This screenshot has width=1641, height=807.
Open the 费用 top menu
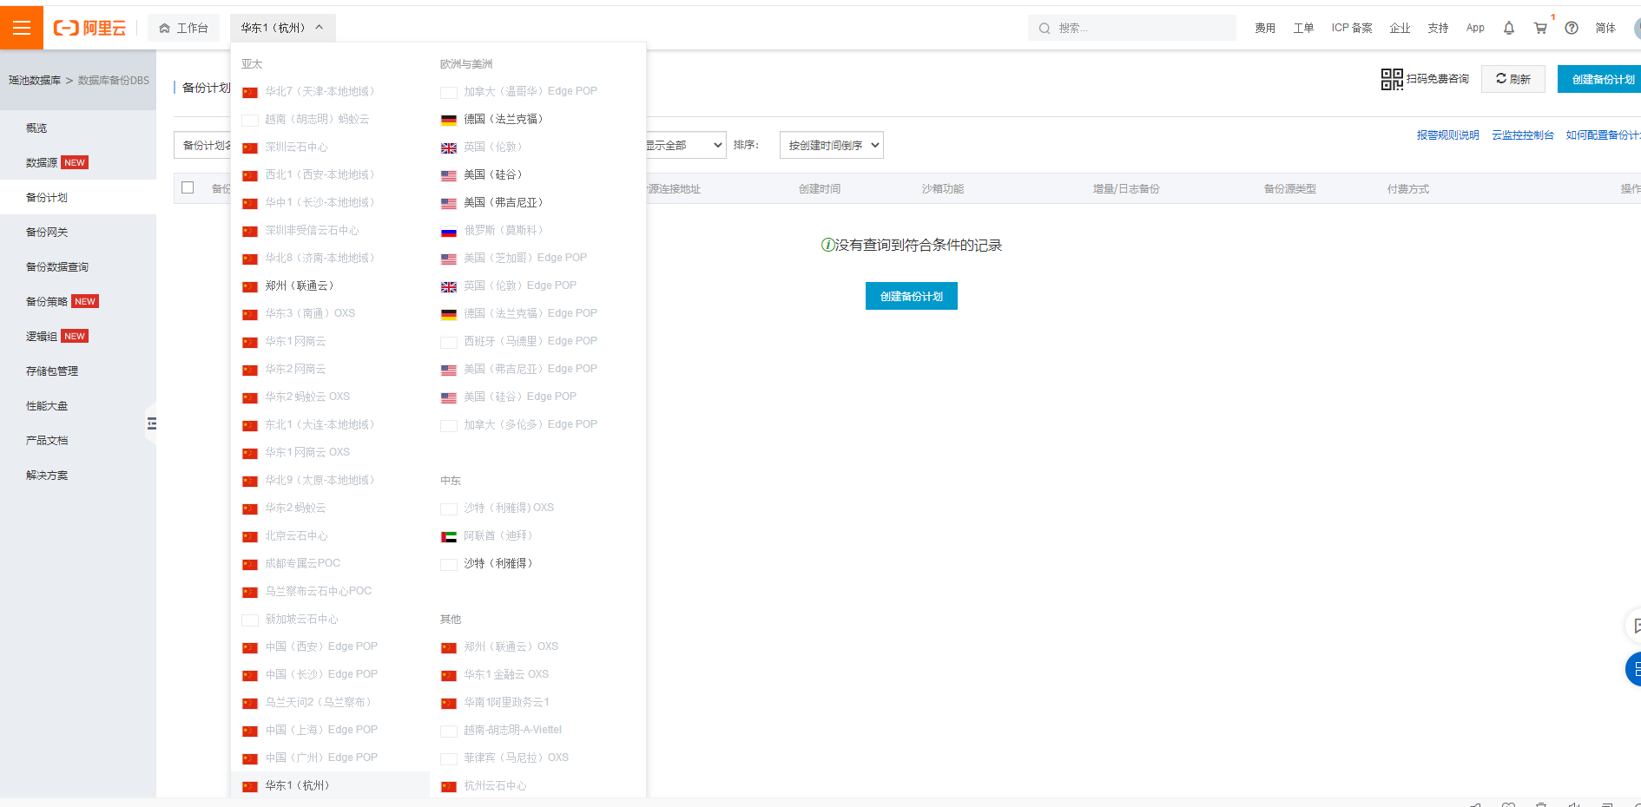[1265, 28]
